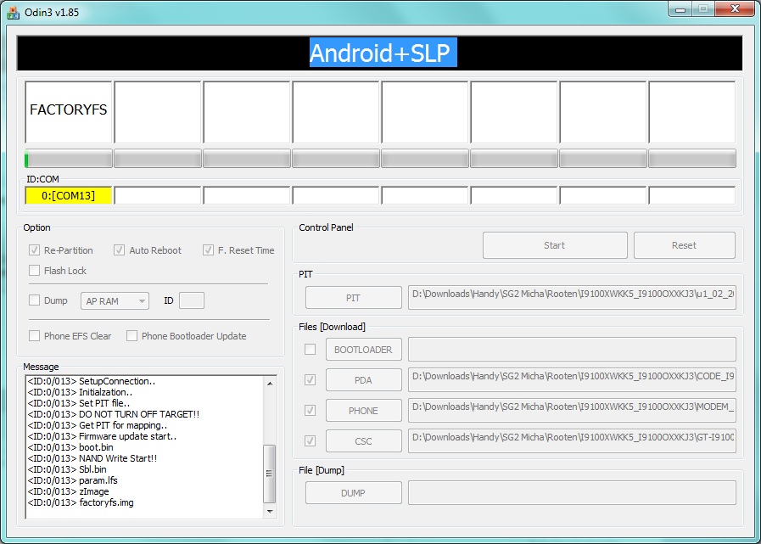
Task: Uncheck the CSC file checkbox
Action: pyautogui.click(x=310, y=441)
